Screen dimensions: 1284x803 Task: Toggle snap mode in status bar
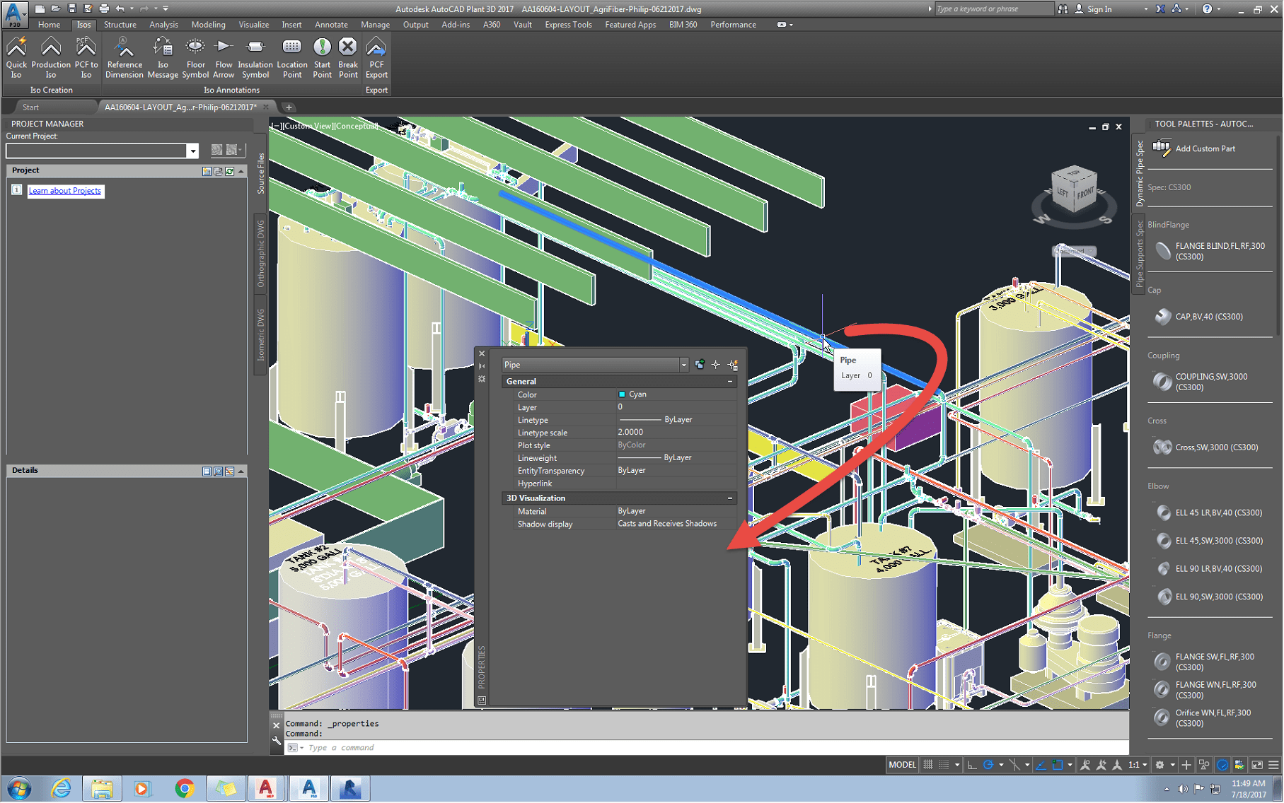click(944, 765)
